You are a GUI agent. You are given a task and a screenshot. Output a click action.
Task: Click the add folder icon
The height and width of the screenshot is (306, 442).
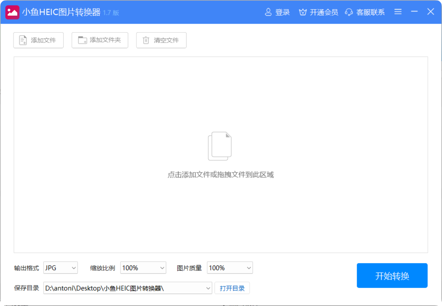(x=82, y=40)
